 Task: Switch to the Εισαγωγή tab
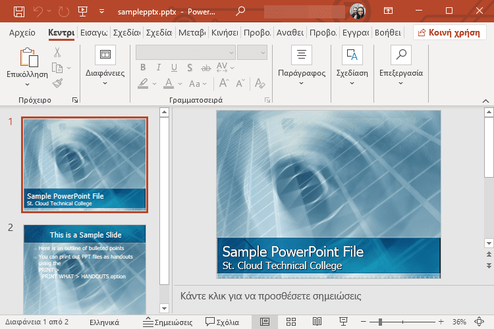(94, 32)
